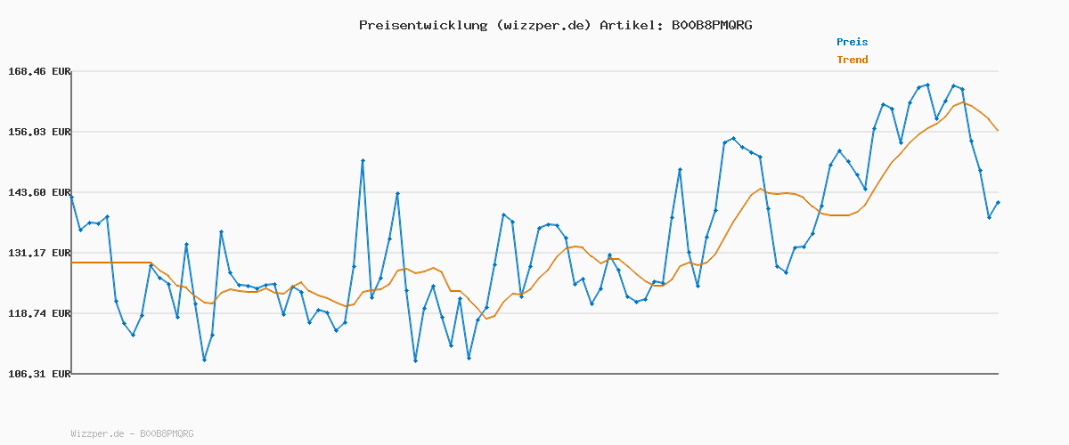Select the first blue price data point
This screenshot has height=445, width=1069.
point(71,196)
